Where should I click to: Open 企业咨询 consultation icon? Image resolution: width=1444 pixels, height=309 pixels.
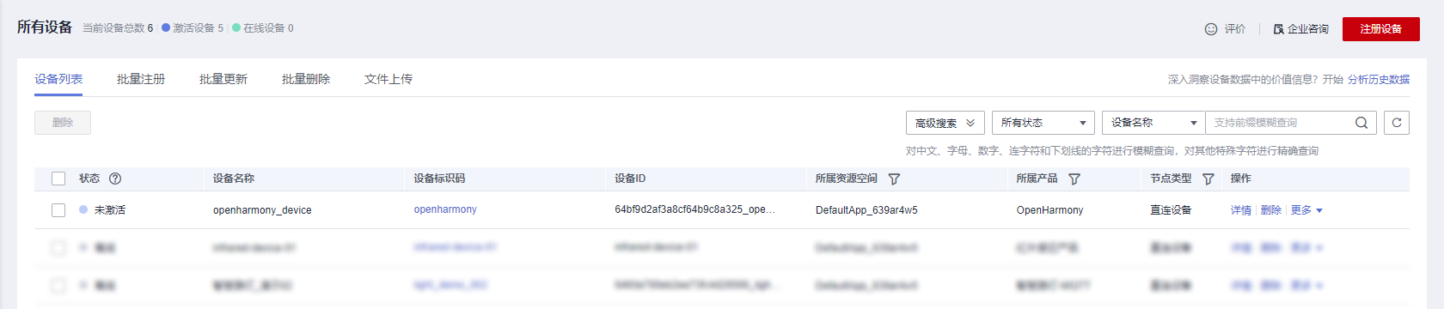click(x=1278, y=29)
